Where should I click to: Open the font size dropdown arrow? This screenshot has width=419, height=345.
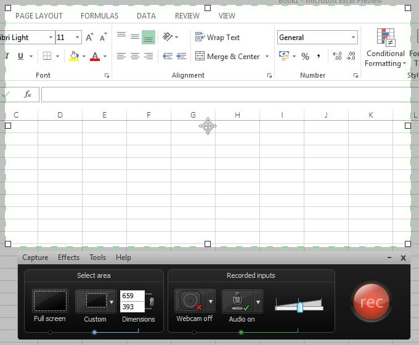pyautogui.click(x=77, y=37)
